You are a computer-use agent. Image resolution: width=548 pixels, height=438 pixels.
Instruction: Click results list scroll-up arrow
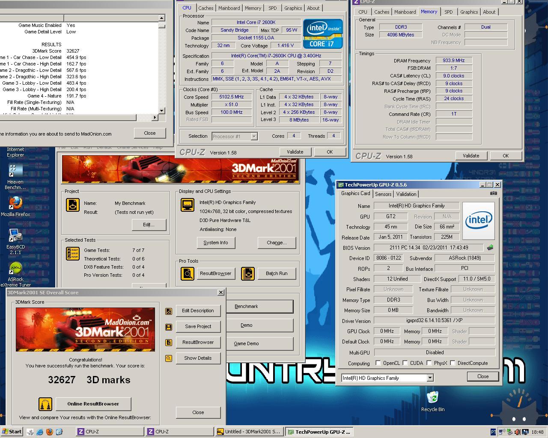(161, 18)
